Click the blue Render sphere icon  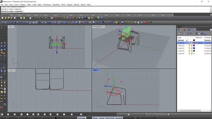click(86, 18)
